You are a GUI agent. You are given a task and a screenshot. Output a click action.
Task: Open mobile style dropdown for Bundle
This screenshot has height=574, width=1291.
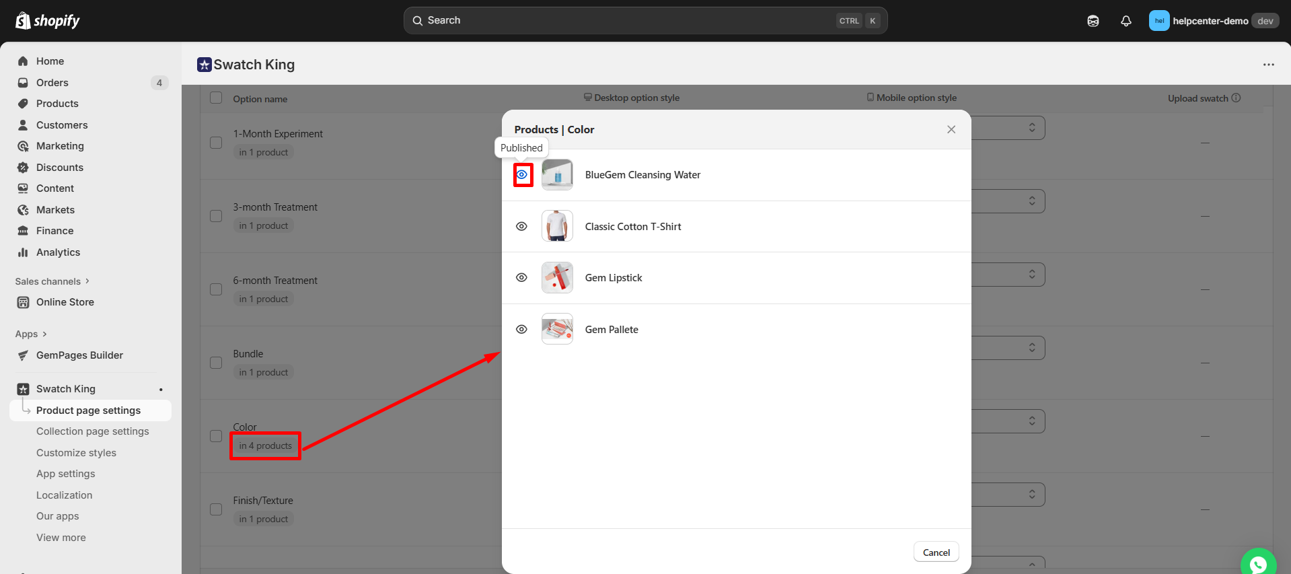click(x=1008, y=348)
